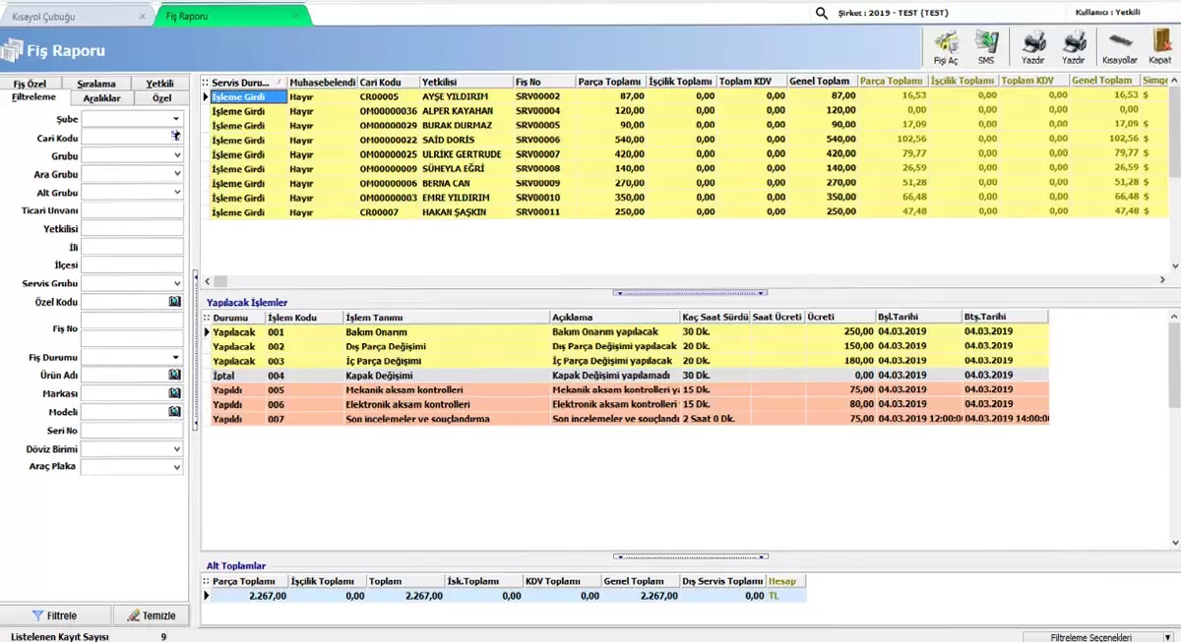Open the Özel Kodu lookup icon
Screen dimensions: 1181x642
click(x=175, y=302)
